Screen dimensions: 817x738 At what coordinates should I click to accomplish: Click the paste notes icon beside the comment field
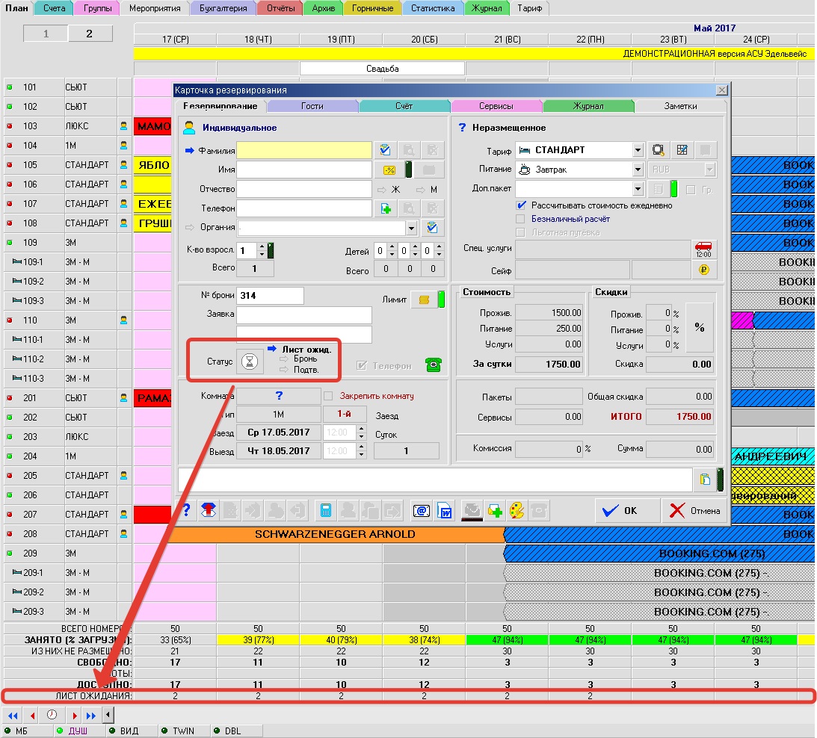[704, 479]
